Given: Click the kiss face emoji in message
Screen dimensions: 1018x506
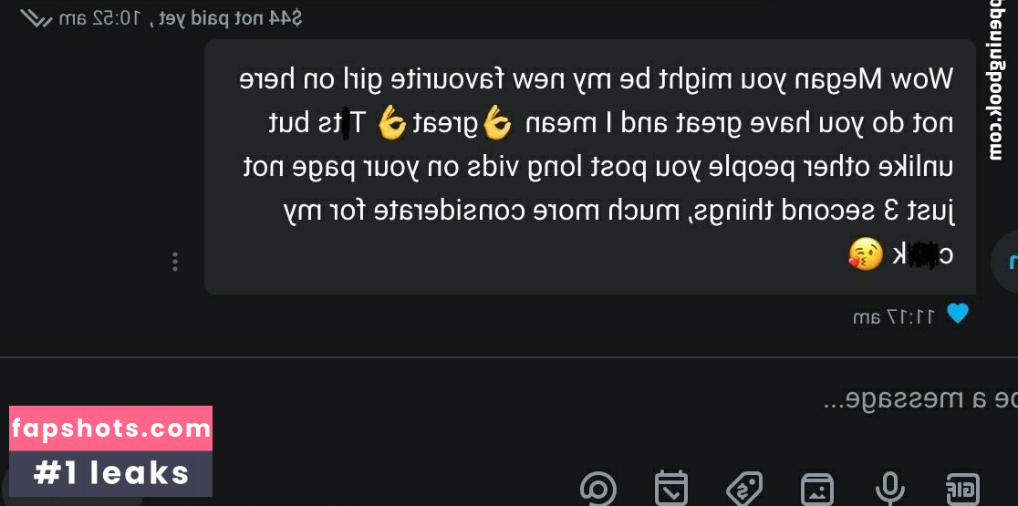Looking at the screenshot, I should pos(866,255).
